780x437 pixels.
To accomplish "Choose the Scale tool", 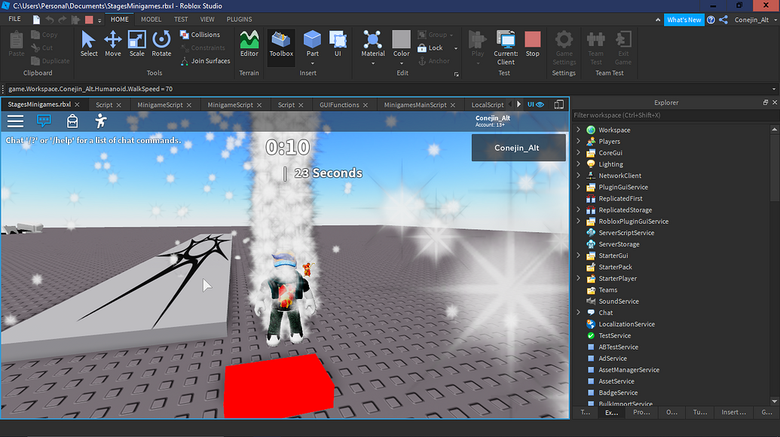I will click(x=137, y=44).
